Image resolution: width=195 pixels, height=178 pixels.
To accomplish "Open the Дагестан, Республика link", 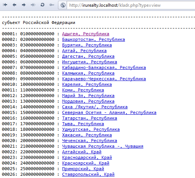I will 88,56.
